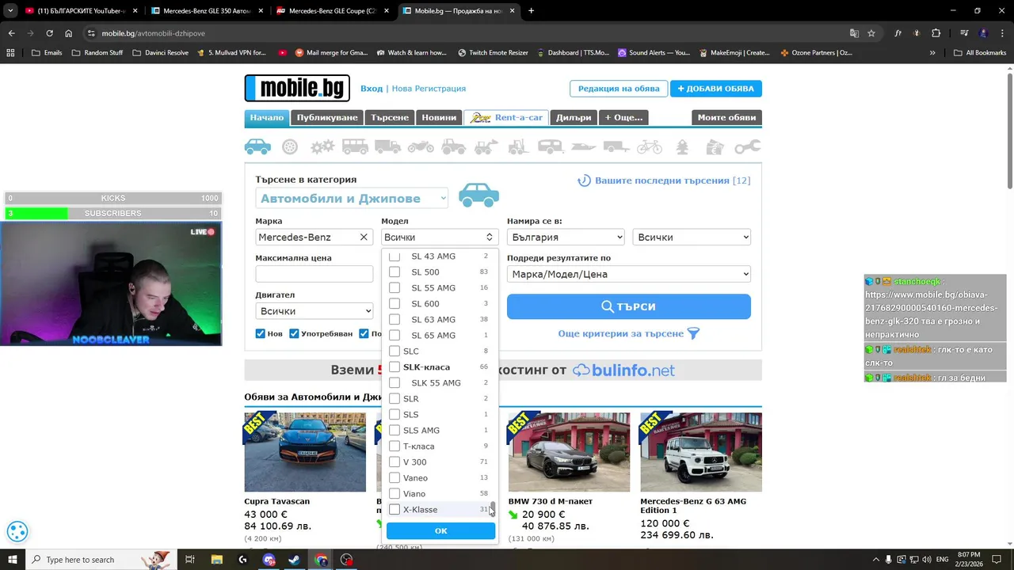This screenshot has height=570, width=1014.
Task: Reload the page with the refresh icon
Action: tap(49, 33)
